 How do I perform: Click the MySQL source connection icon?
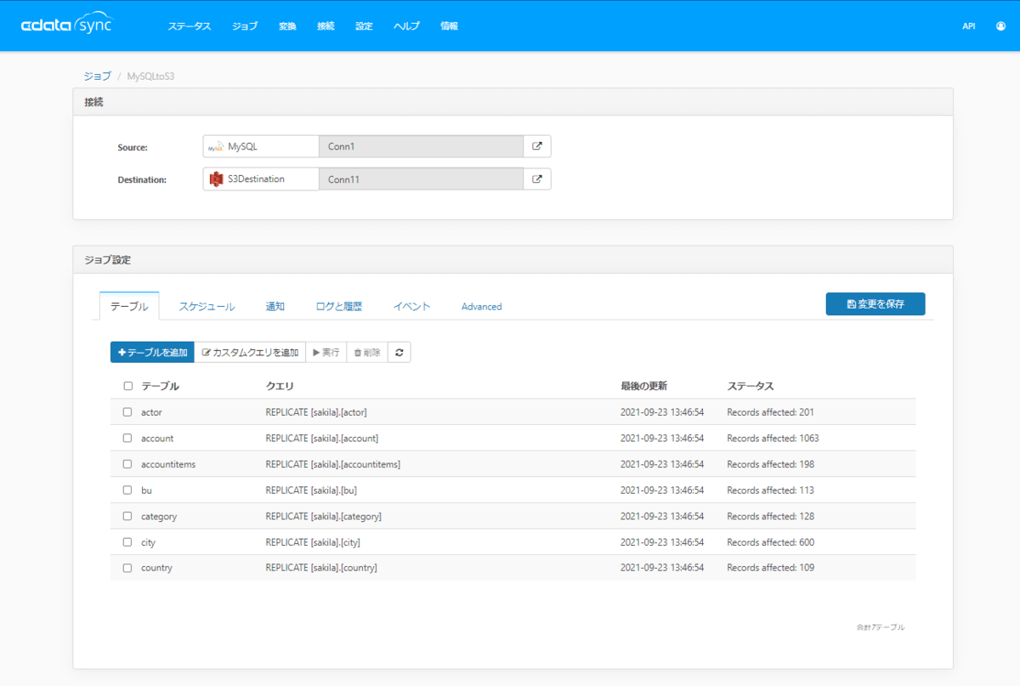217,145
